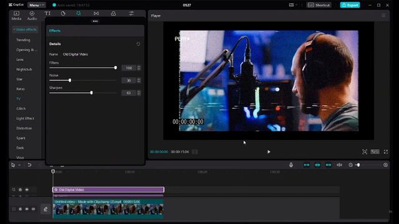Click the cover edit button on the main track

point(46,209)
